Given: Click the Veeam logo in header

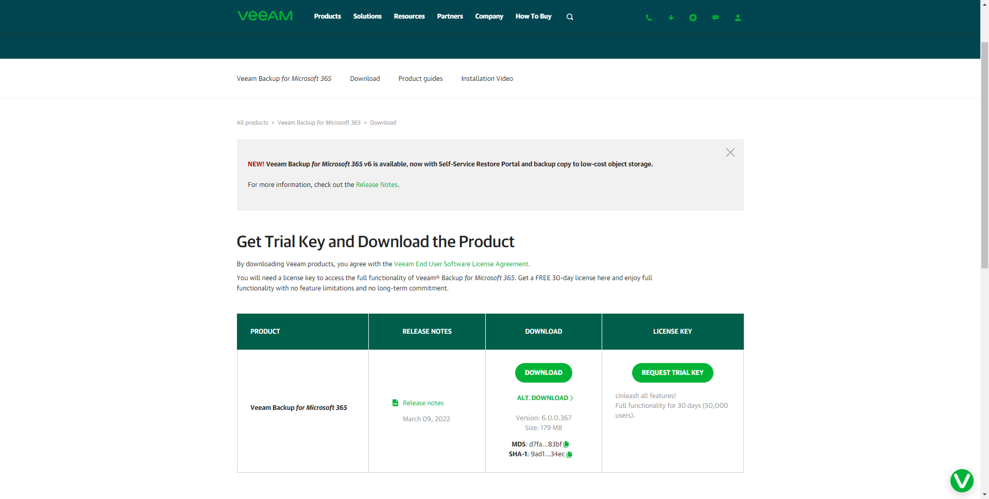Looking at the screenshot, I should pos(265,16).
